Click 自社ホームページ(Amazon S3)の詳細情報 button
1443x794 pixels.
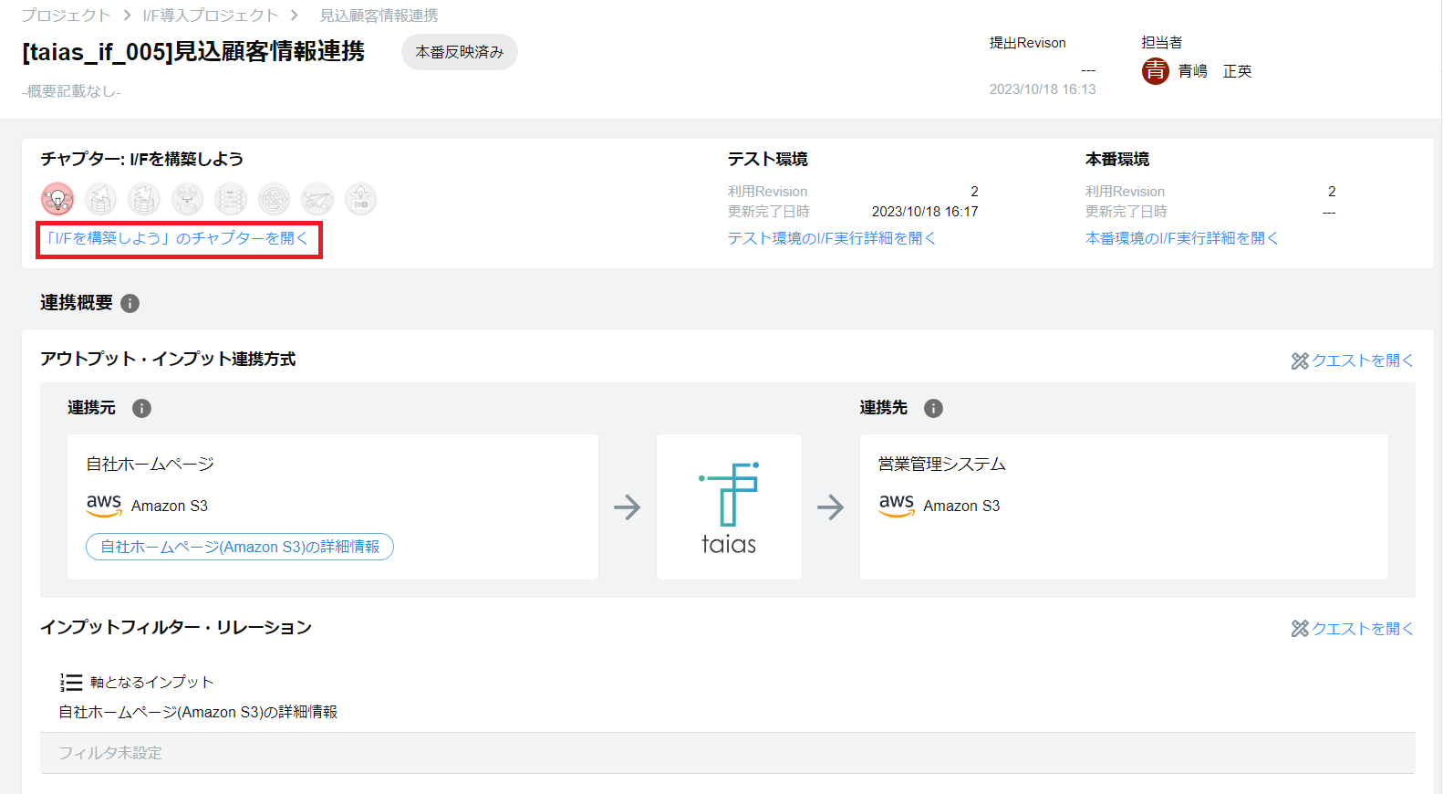click(240, 547)
